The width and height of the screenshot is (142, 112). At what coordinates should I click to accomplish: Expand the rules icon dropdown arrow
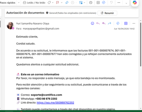(84, 3)
